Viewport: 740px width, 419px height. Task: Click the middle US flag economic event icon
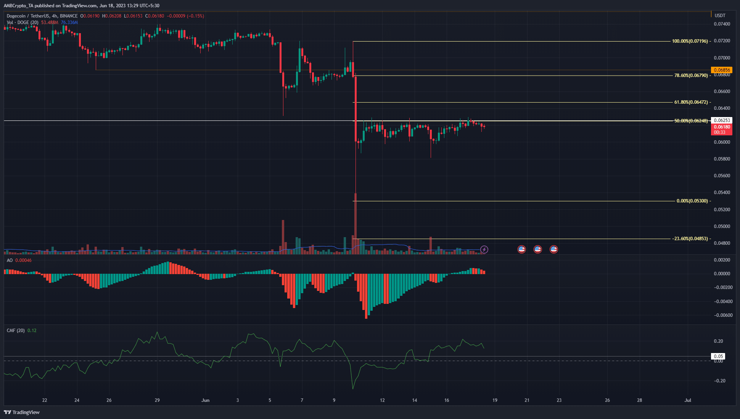(537, 249)
